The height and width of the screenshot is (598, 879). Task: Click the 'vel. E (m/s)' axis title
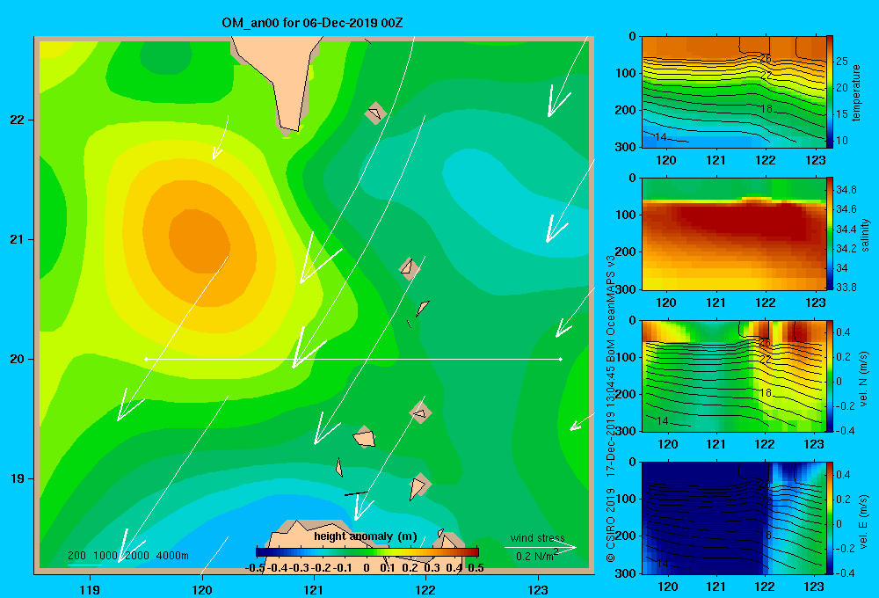click(864, 521)
